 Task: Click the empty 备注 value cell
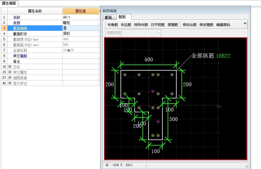[x=81, y=61]
